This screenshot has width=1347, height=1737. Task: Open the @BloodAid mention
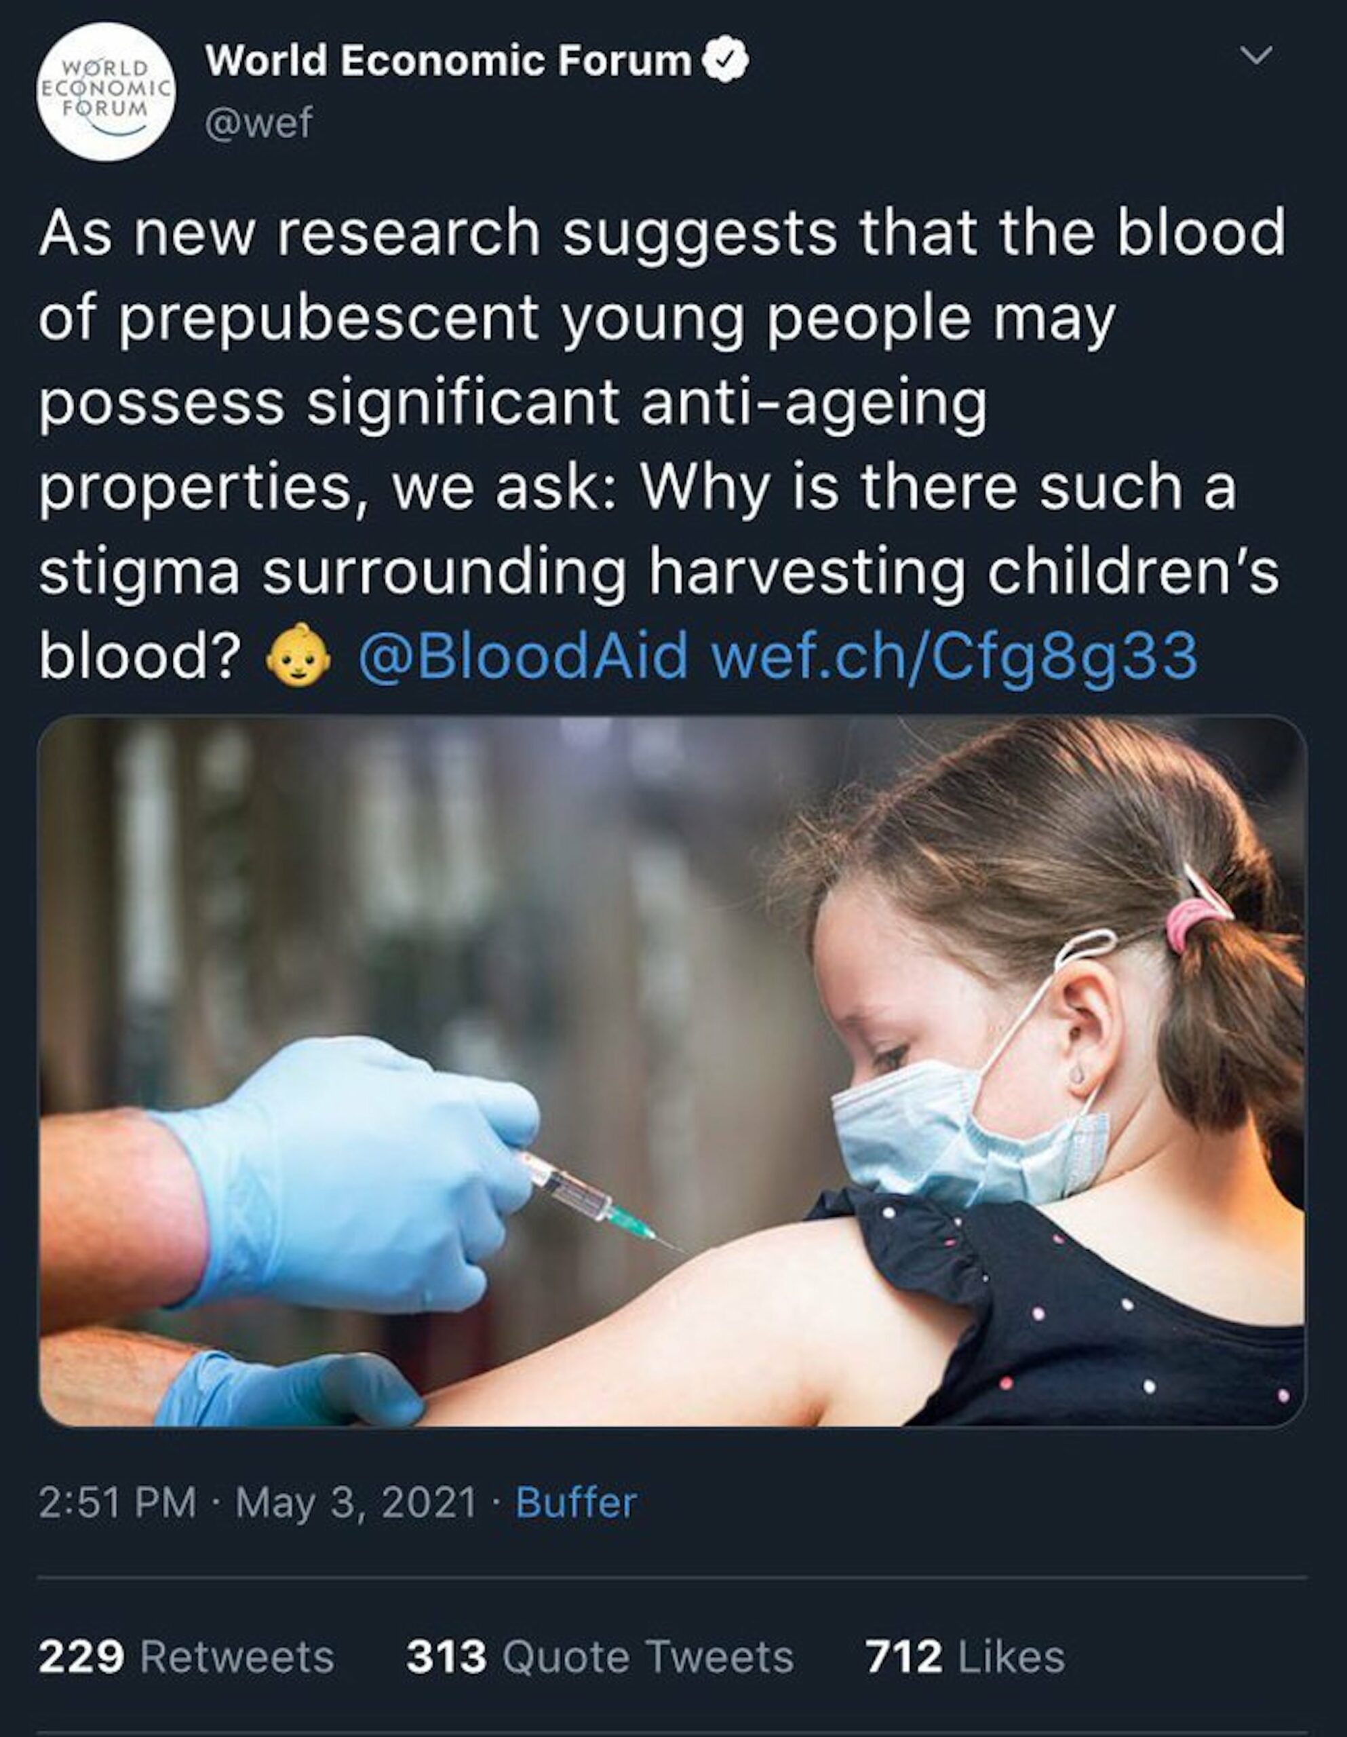[522, 655]
